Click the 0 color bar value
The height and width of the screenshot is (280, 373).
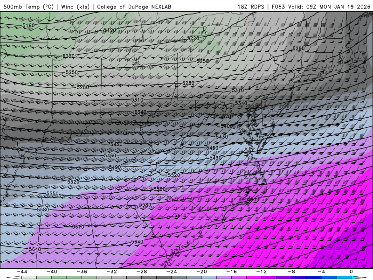coord(351,272)
